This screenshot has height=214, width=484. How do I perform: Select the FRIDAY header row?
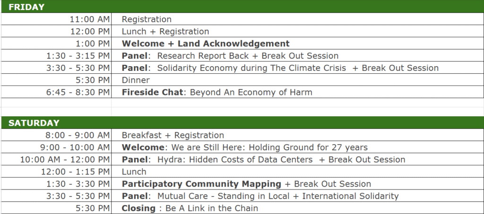pos(242,7)
